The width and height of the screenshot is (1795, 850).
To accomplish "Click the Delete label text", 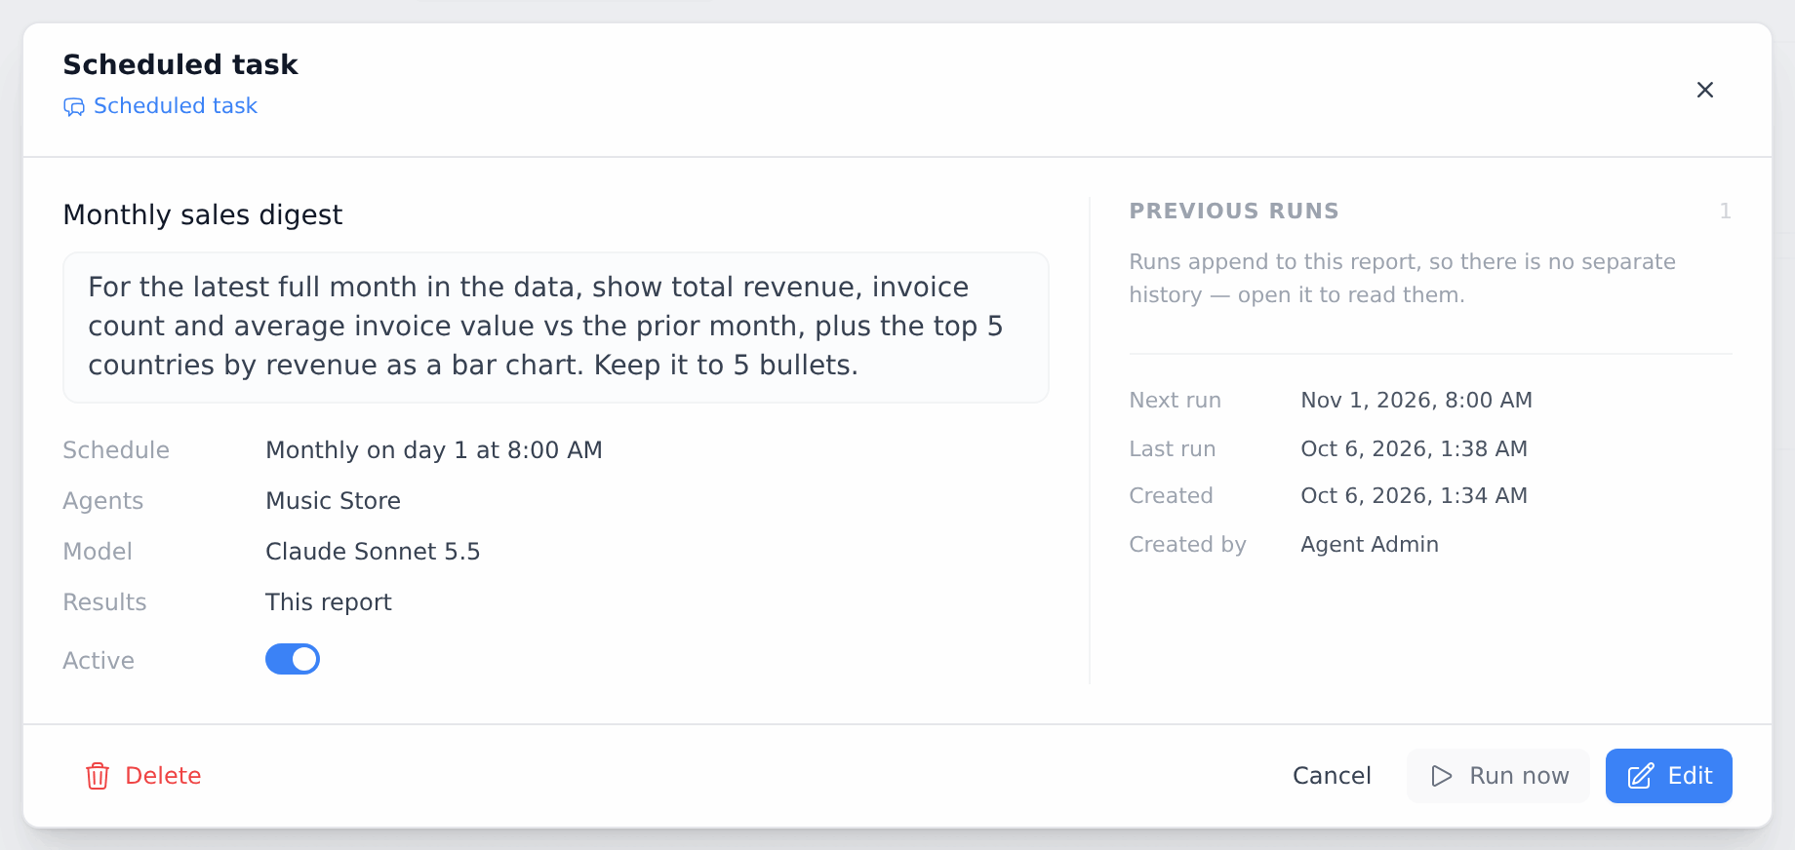I will 163,776.
